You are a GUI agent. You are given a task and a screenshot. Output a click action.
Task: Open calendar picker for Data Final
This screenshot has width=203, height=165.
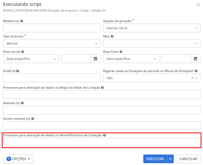coord(195,59)
